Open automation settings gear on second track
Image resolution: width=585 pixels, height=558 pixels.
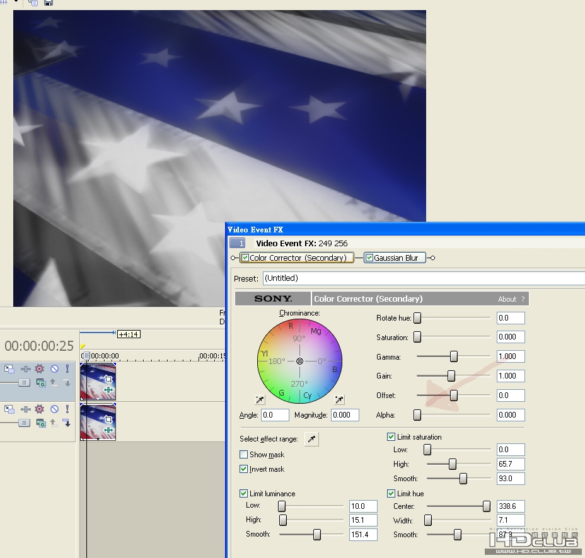coord(40,409)
